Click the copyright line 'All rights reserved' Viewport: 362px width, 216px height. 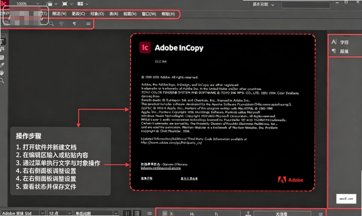[x=170, y=77]
